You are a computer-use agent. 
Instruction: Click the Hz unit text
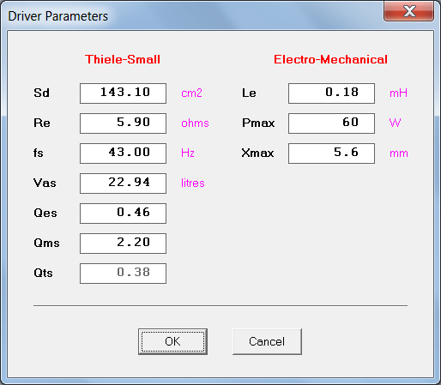pos(188,153)
